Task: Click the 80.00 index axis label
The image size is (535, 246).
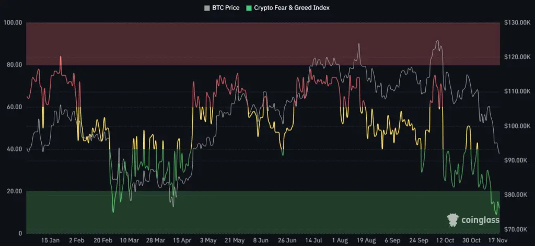Action: pos(14,65)
